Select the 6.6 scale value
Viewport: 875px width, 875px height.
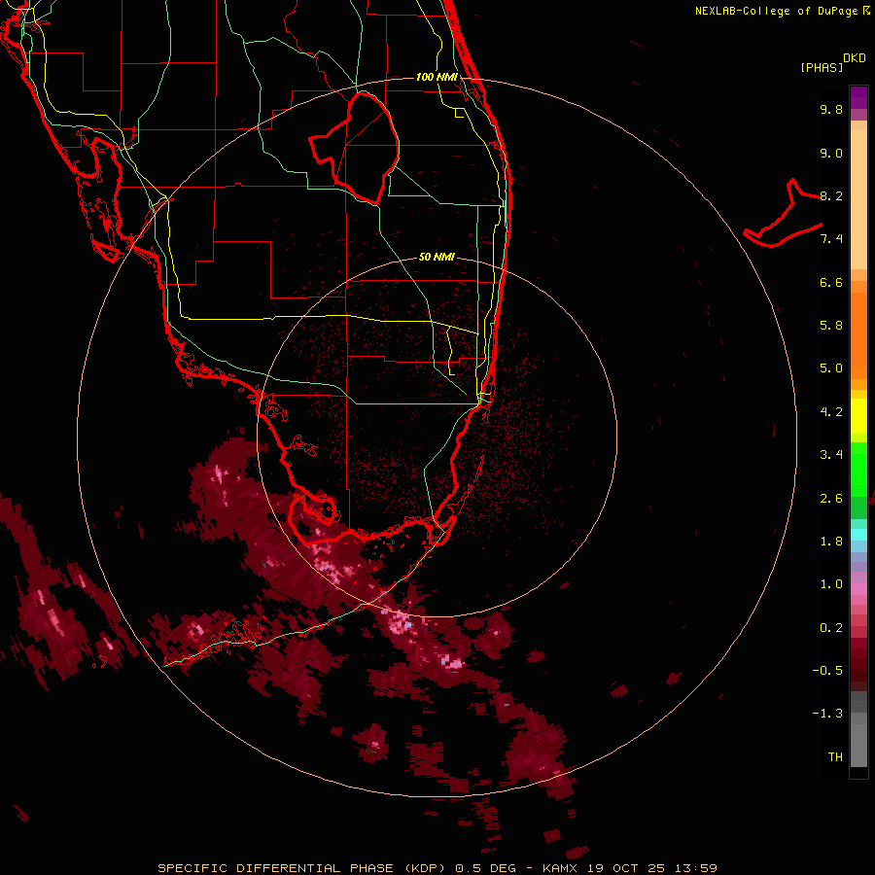click(x=831, y=282)
